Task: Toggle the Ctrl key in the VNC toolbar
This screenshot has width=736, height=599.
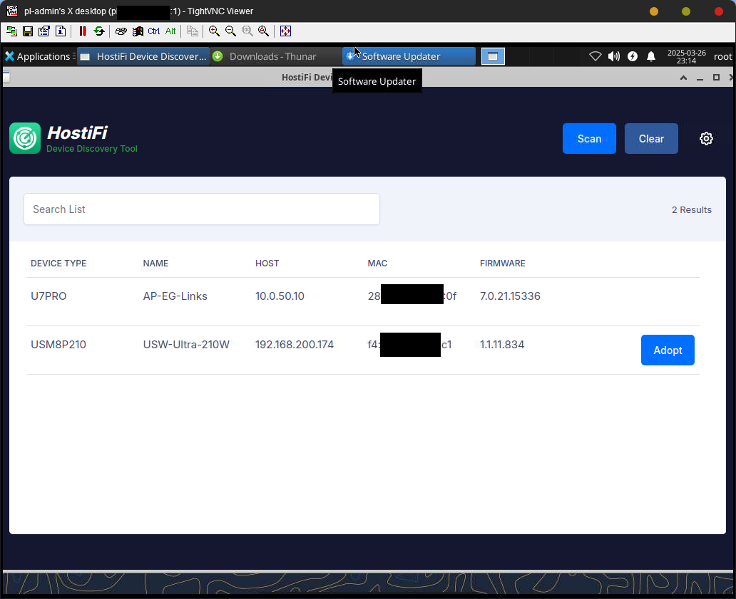Action: (154, 31)
